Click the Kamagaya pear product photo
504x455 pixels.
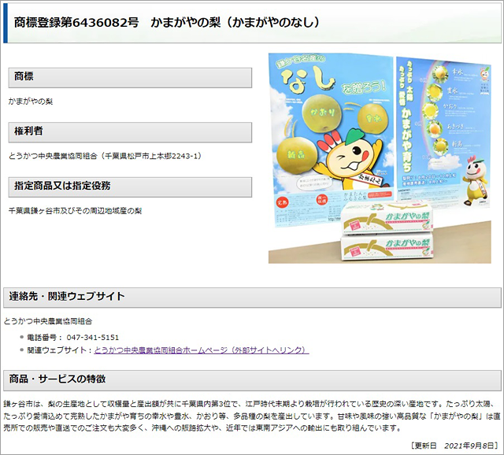pyautogui.click(x=380, y=158)
